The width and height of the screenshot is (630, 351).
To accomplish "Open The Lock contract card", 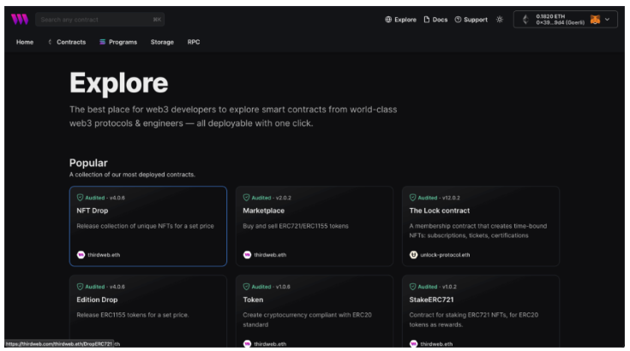I will (x=481, y=226).
